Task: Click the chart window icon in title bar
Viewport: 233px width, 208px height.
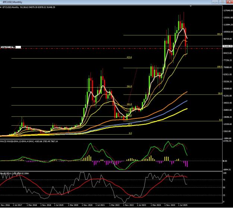Action: pos(1,2)
